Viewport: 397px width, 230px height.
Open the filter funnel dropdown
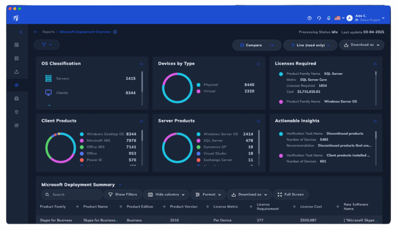[47, 45]
